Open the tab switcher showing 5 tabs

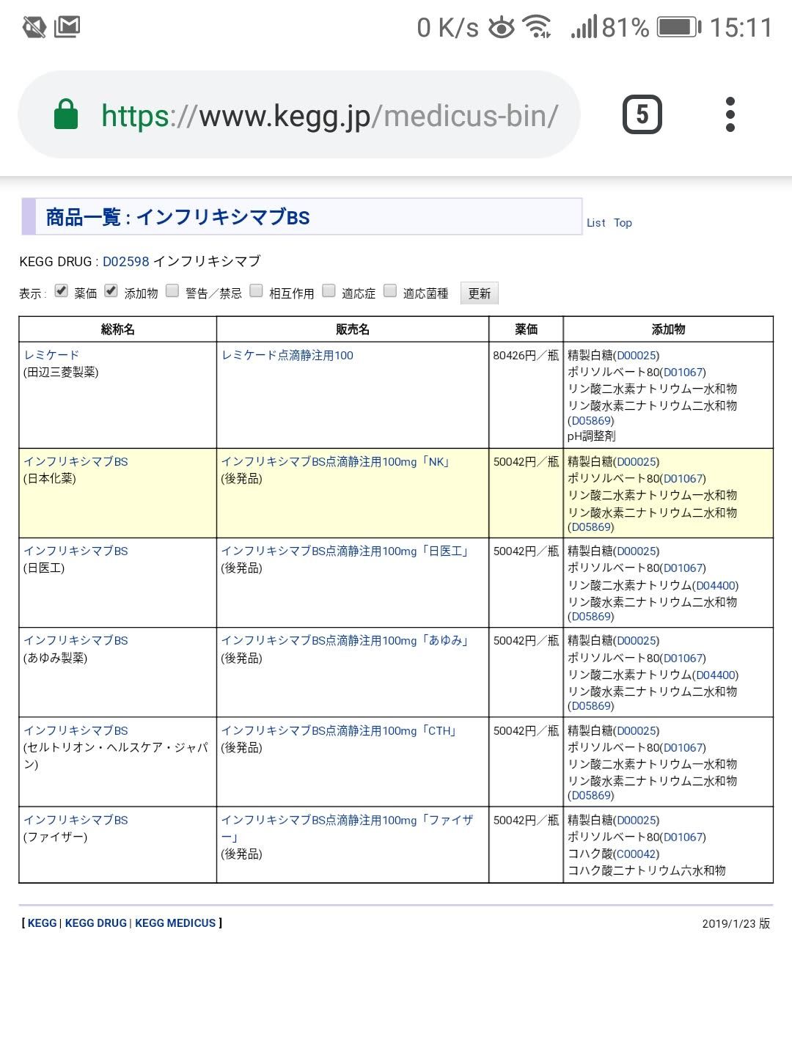[x=642, y=114]
